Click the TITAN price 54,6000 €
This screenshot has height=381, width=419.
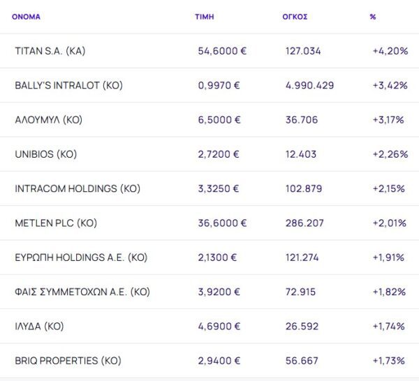(x=222, y=51)
